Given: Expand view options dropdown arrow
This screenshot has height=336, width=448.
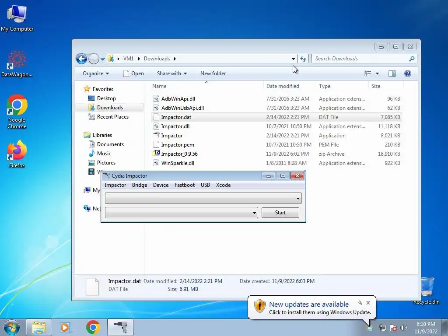Looking at the screenshot, I should click(x=377, y=73).
